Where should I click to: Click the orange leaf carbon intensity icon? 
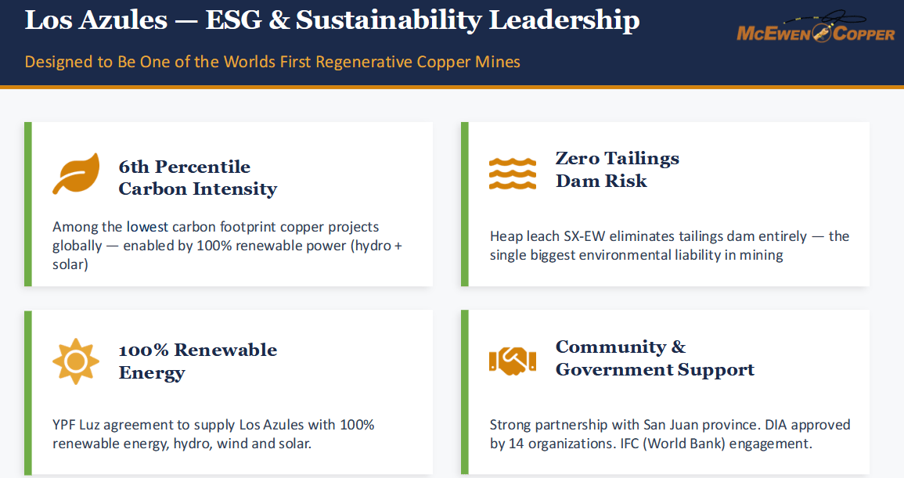coord(76,174)
